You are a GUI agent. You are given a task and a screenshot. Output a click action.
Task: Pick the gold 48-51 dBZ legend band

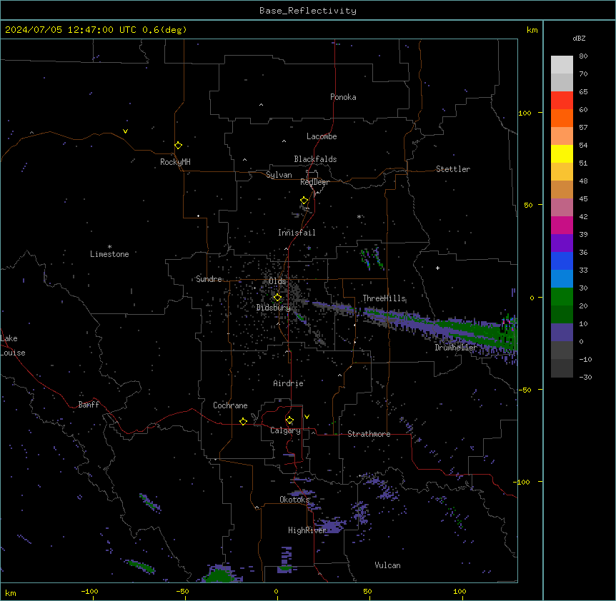562,172
